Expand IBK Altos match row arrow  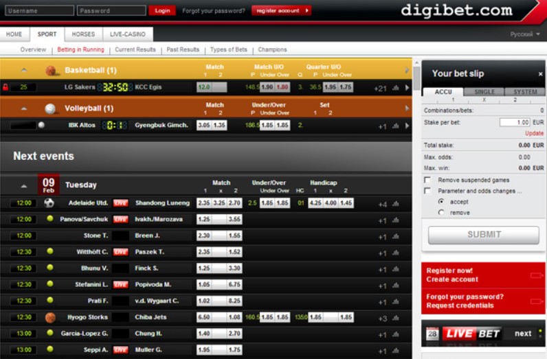click(x=407, y=126)
